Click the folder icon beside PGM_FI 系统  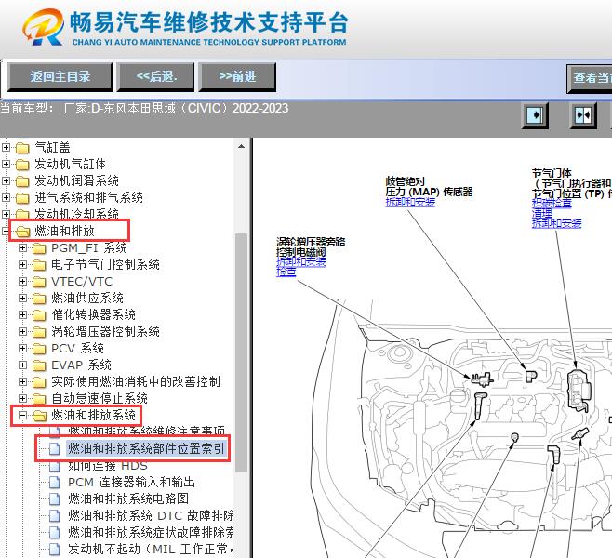tap(39, 248)
